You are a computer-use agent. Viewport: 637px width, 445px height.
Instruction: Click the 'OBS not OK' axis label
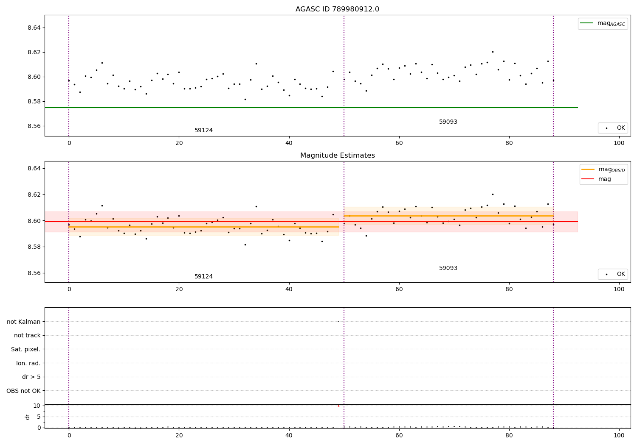point(23,391)
